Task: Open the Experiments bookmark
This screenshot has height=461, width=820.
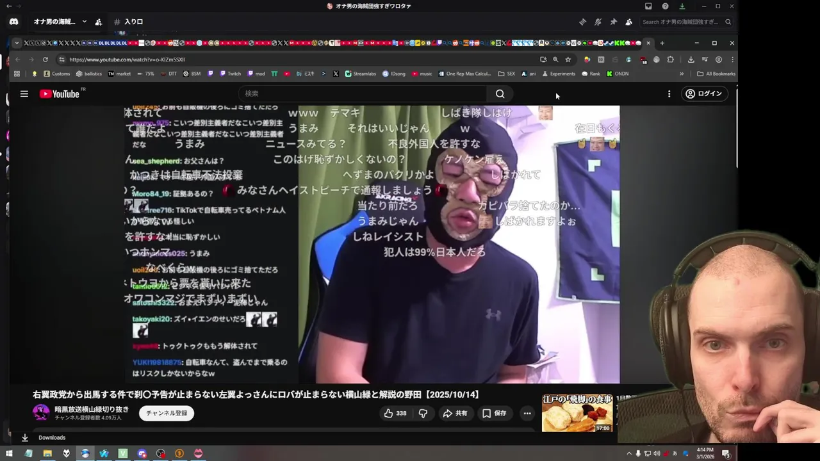Action: click(x=559, y=74)
